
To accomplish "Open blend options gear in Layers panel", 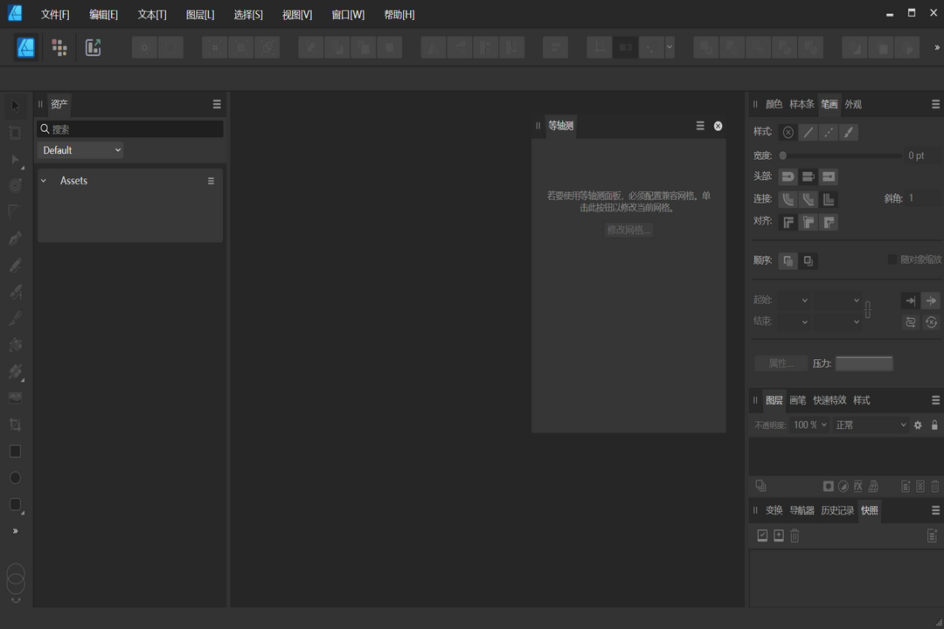I will coord(918,425).
